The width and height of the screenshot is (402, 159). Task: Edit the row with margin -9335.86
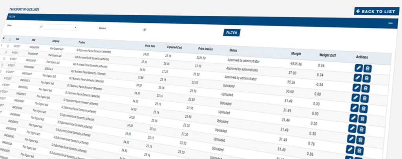click(x=357, y=68)
